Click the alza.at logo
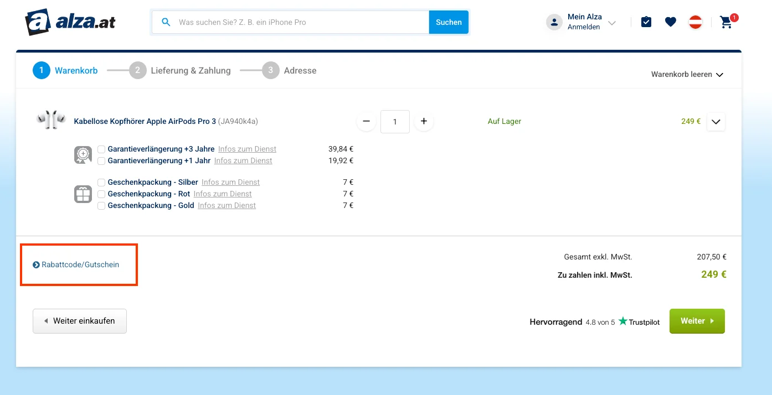The height and width of the screenshot is (395, 772). tap(70, 22)
